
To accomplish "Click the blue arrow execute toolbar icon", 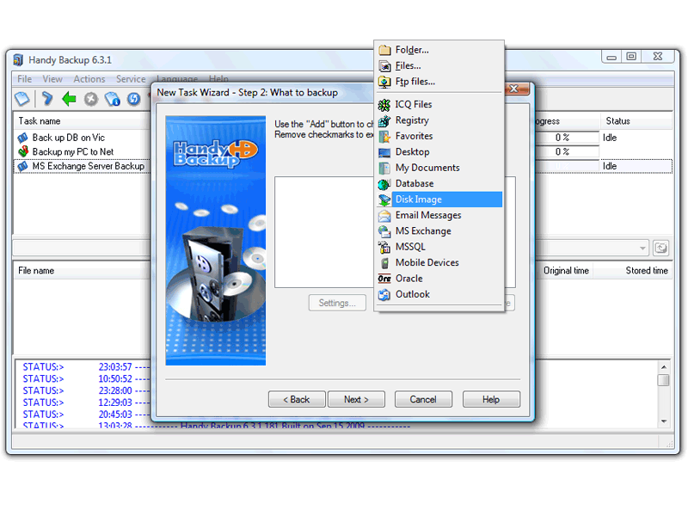I will click(47, 99).
